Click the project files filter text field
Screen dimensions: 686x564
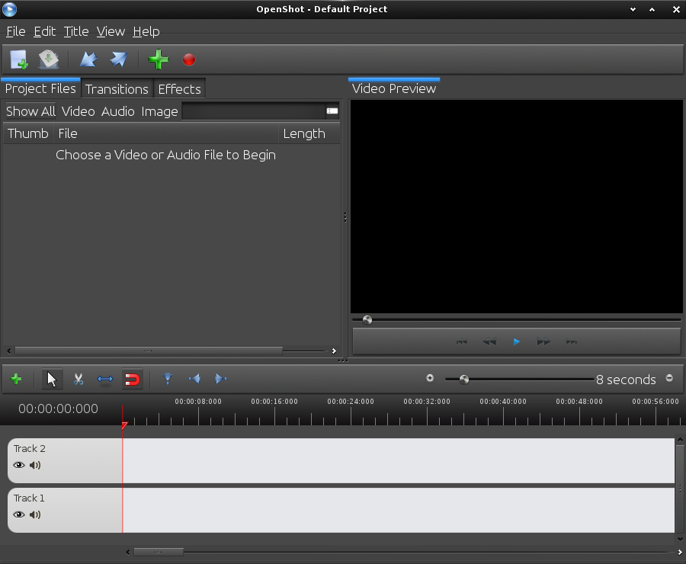click(254, 111)
